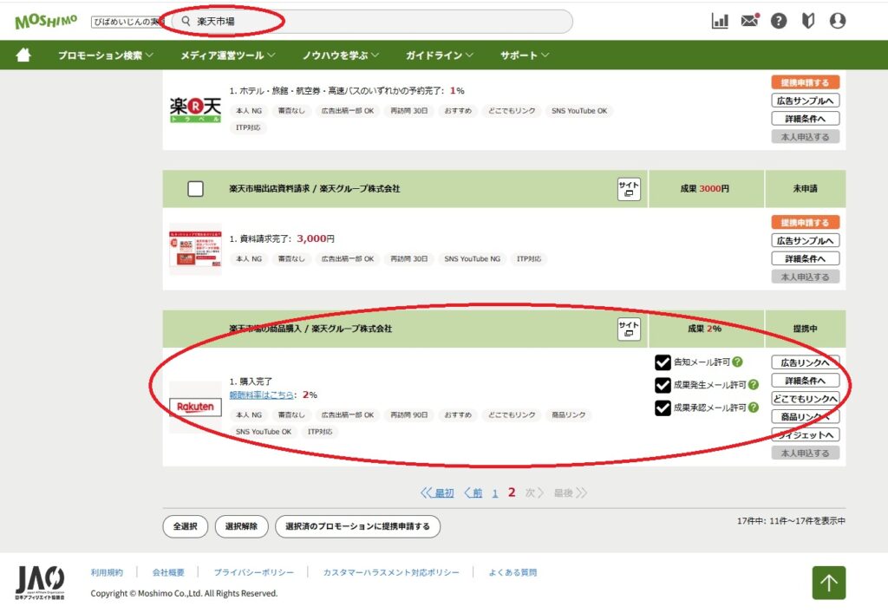Go to home via house icon

point(23,55)
